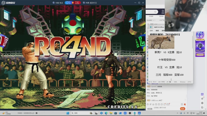Click the line 三问 冠军400 亚军100
Screen dimensions: 207x116
point(170,75)
